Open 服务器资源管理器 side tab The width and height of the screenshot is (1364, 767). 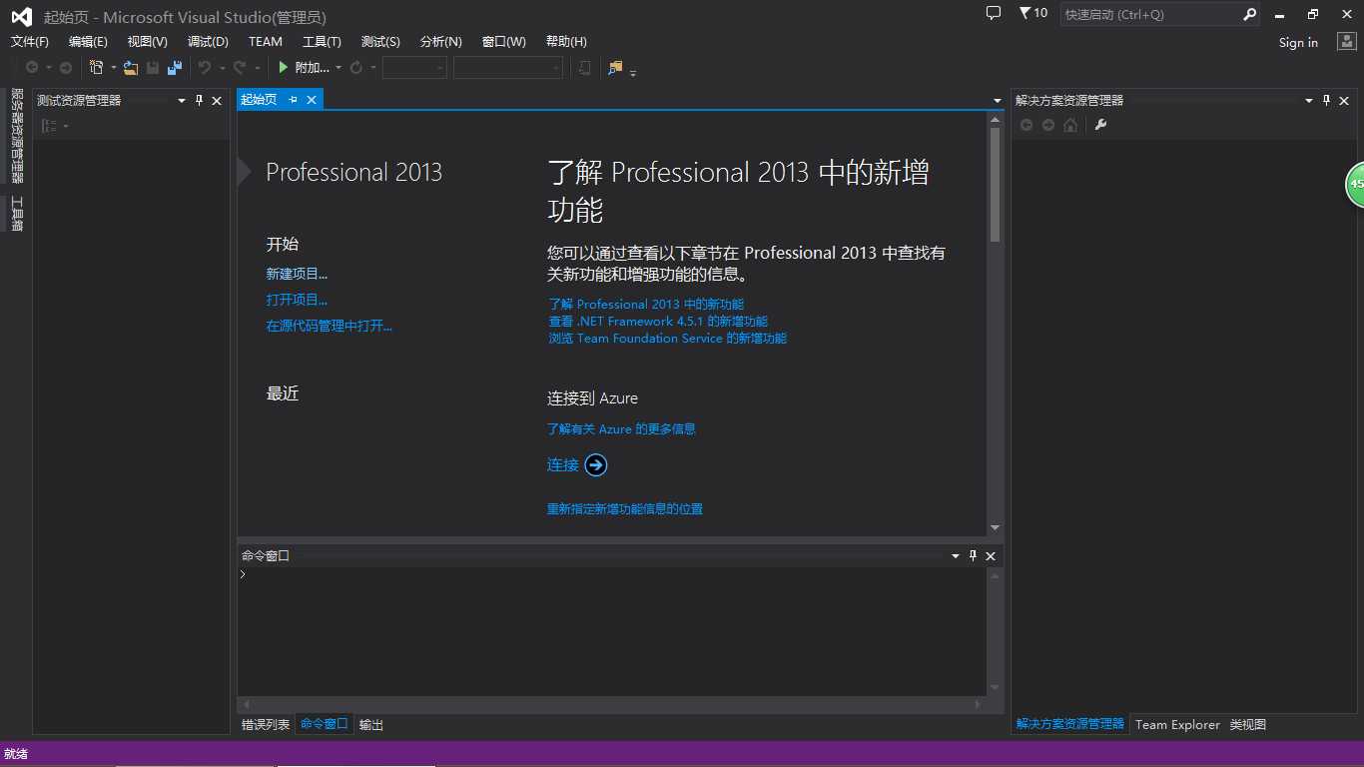[16, 136]
